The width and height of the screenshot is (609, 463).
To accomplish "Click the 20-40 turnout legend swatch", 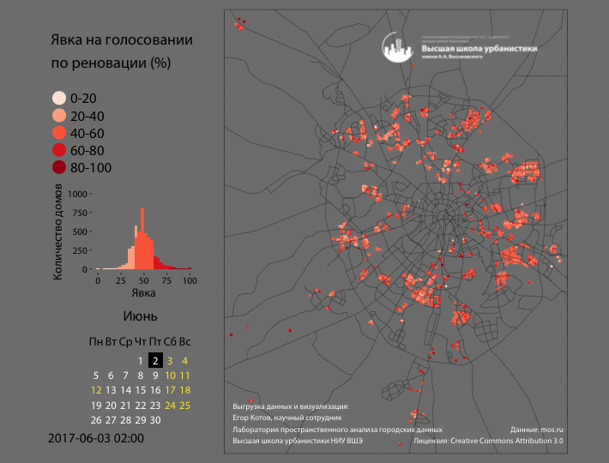I will (59, 116).
